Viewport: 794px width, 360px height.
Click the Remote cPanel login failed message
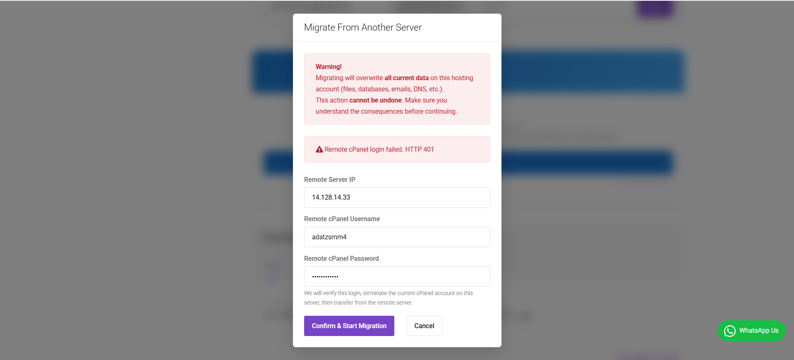[379, 150]
